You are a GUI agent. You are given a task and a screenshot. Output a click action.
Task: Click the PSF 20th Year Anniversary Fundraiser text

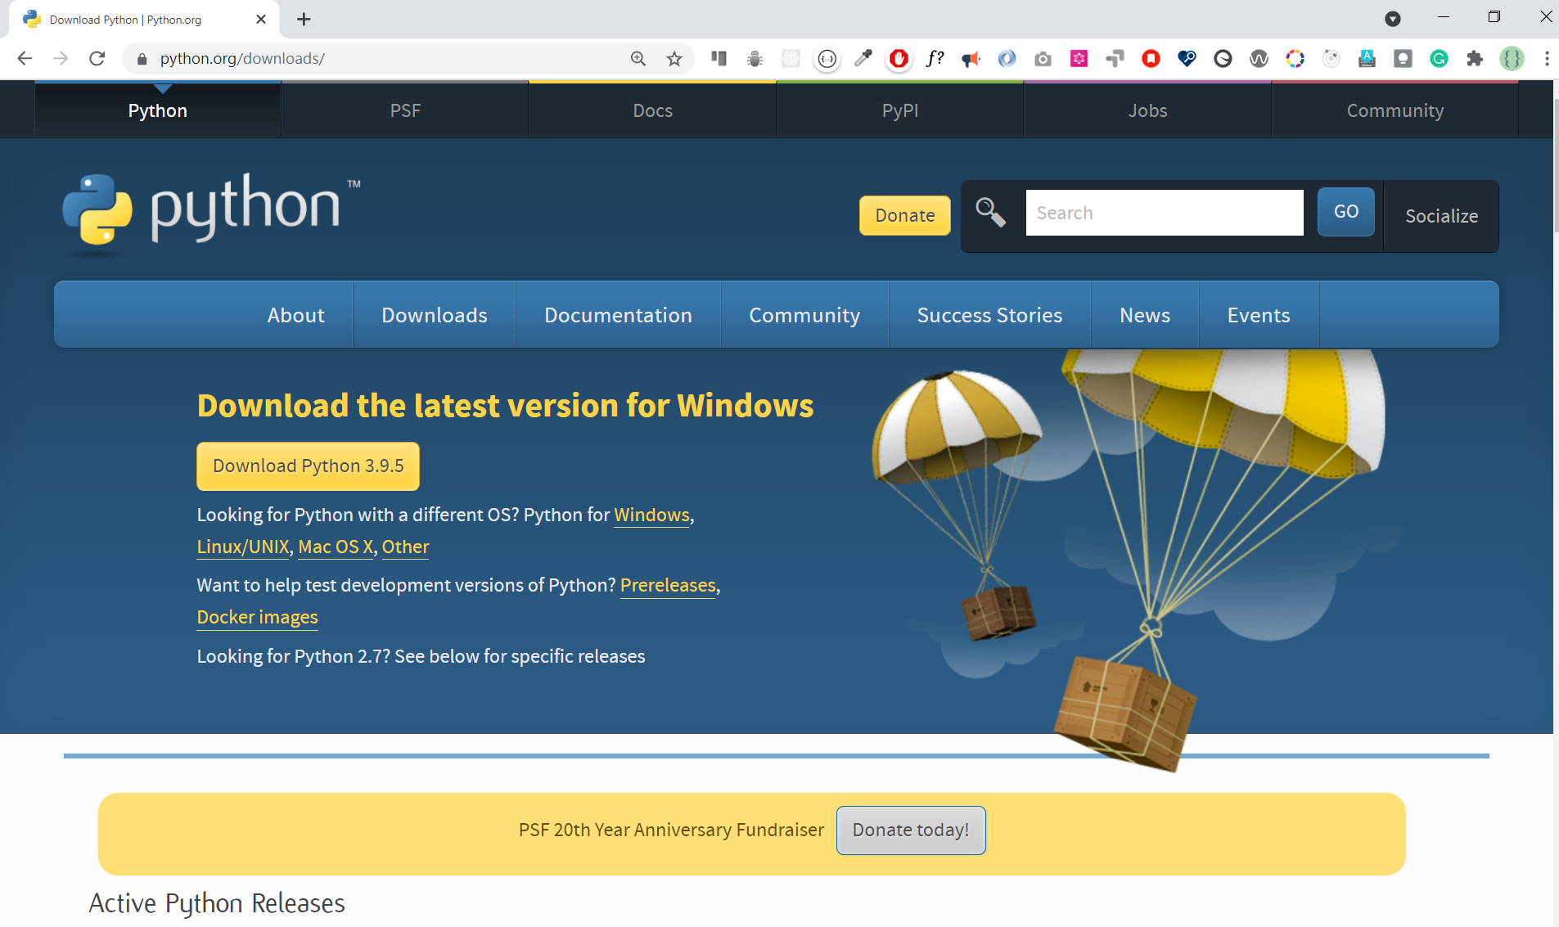(x=671, y=830)
